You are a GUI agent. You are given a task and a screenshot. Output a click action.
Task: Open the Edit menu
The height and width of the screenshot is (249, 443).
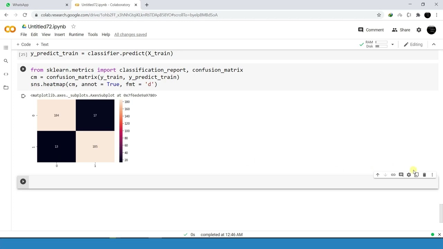[34, 35]
